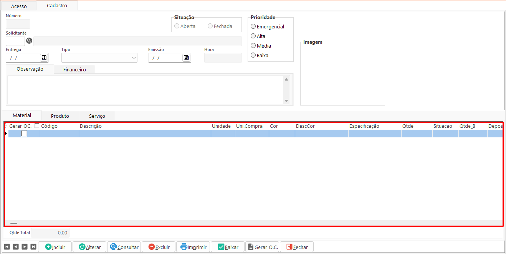Click the Gerar O.C. button
The image size is (506, 254).
(x=262, y=247)
